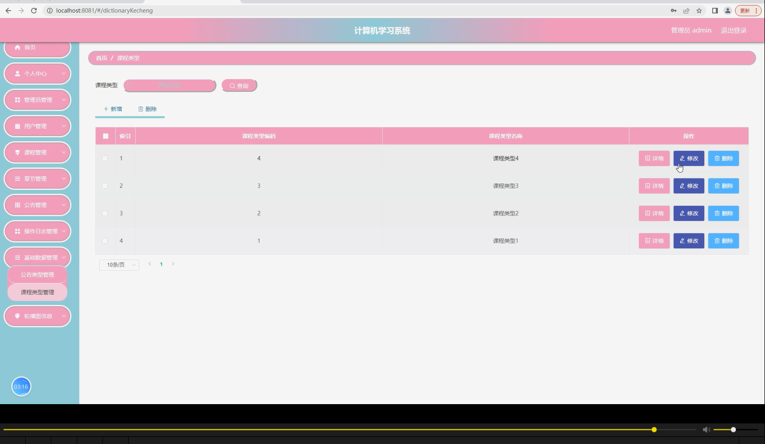Click the 课程类型名称 column header
Screen dimensions: 765x444
tap(506, 136)
